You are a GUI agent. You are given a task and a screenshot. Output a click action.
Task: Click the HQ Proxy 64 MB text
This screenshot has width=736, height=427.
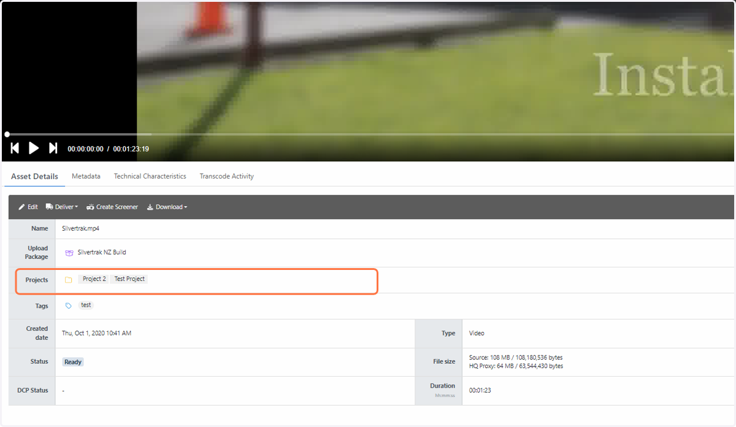(x=516, y=366)
